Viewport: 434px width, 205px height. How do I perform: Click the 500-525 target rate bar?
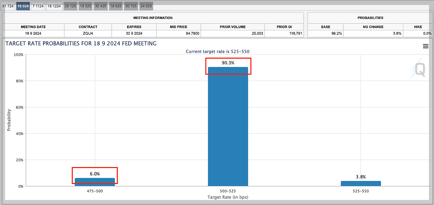point(228,126)
